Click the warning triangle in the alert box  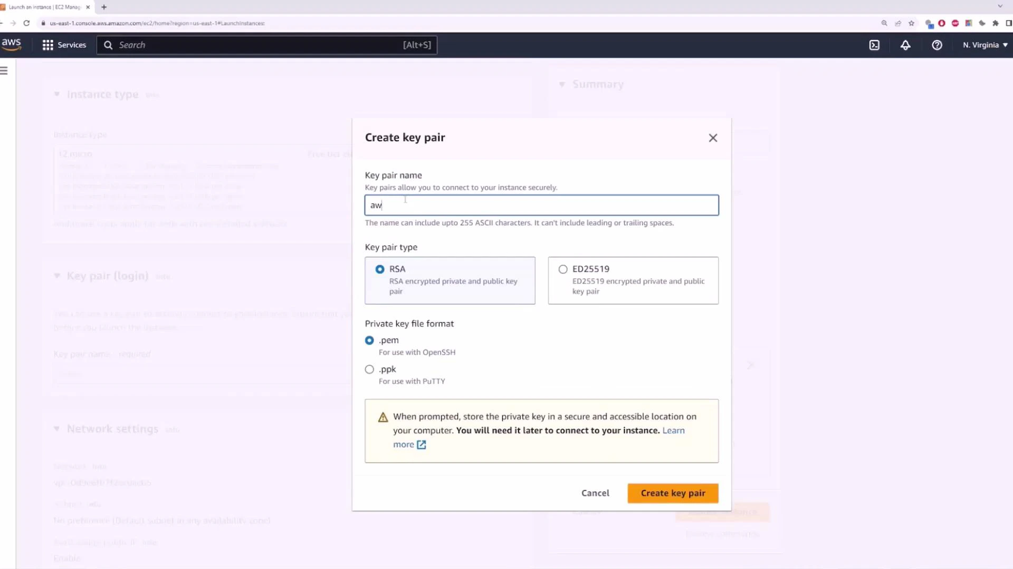click(383, 417)
